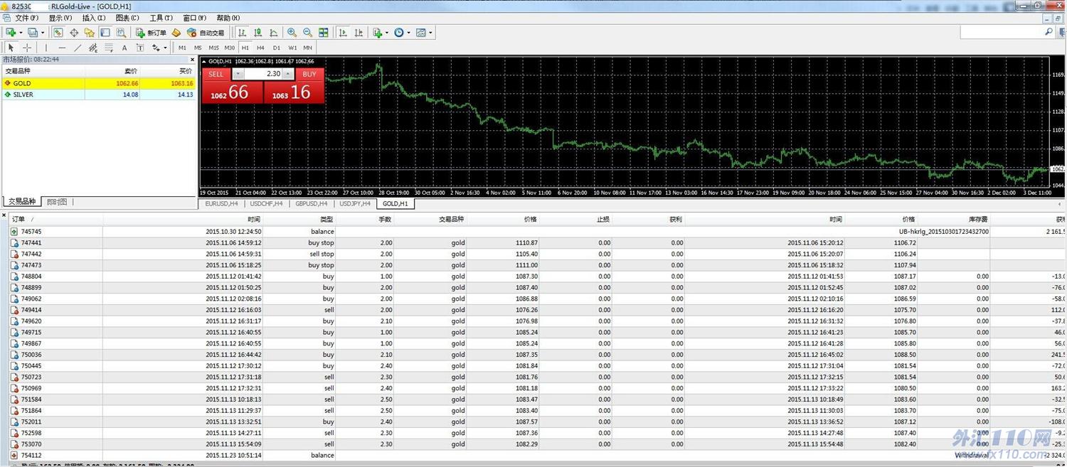This screenshot has width=1067, height=467.
Task: Toggle chart shift
Action: coord(359,33)
